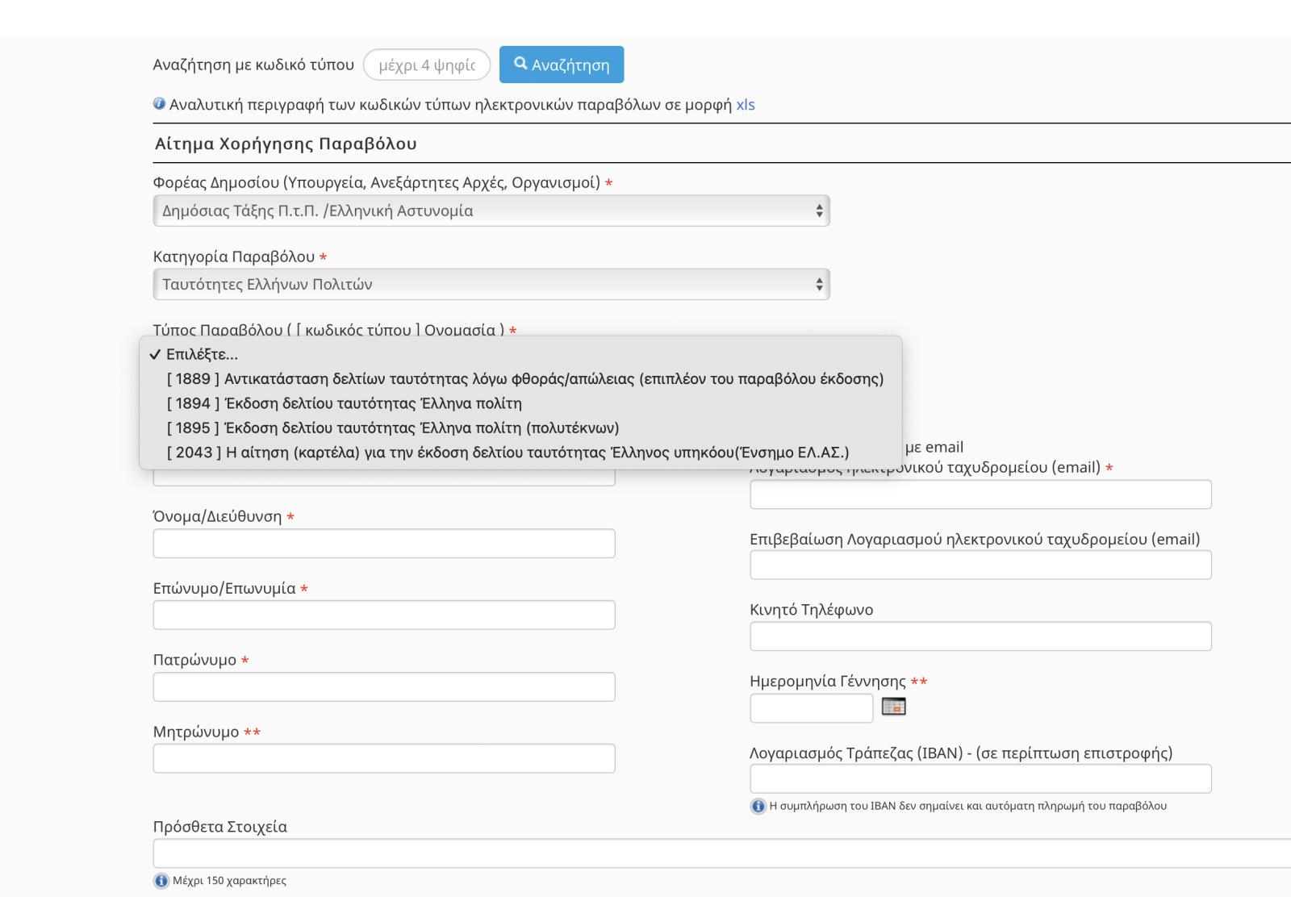Viewport: 1291px width, 897px height.
Task: Click the Όνομα/Διεύθυνση input field
Action: [384, 544]
